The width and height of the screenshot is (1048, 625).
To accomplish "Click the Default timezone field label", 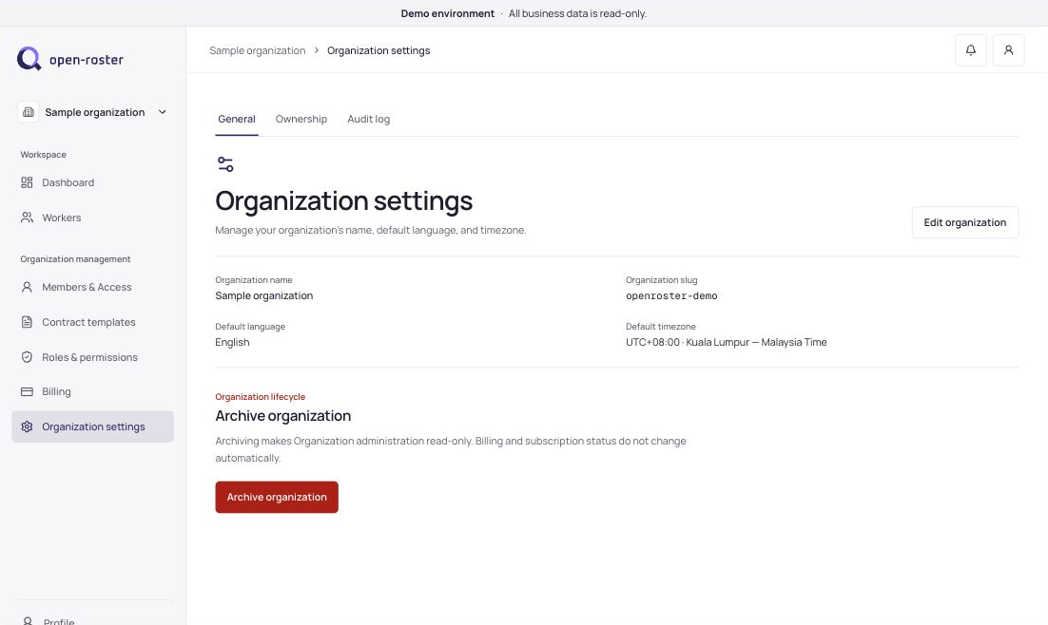I will click(x=660, y=327).
